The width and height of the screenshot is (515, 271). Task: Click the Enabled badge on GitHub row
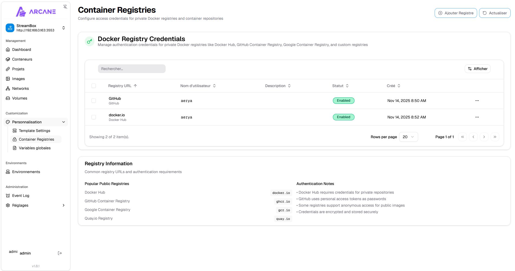click(x=344, y=101)
